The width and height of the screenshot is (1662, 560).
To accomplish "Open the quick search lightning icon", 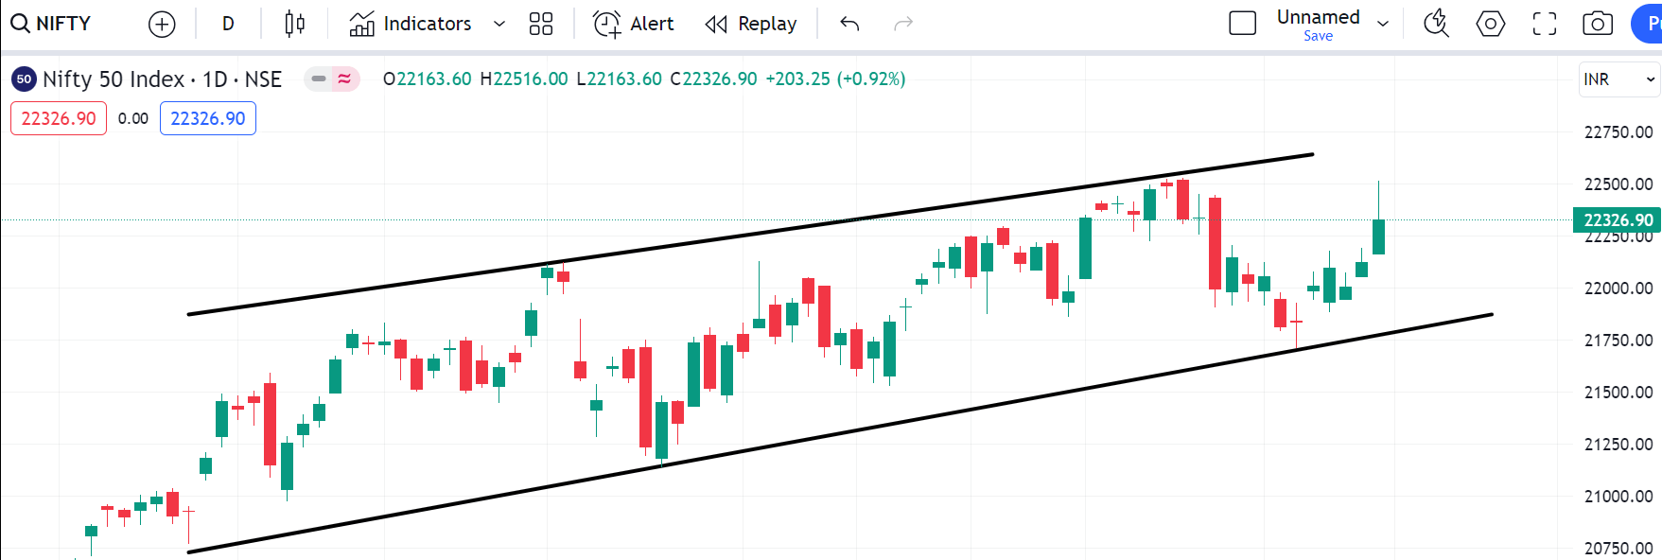I will coord(1436,24).
